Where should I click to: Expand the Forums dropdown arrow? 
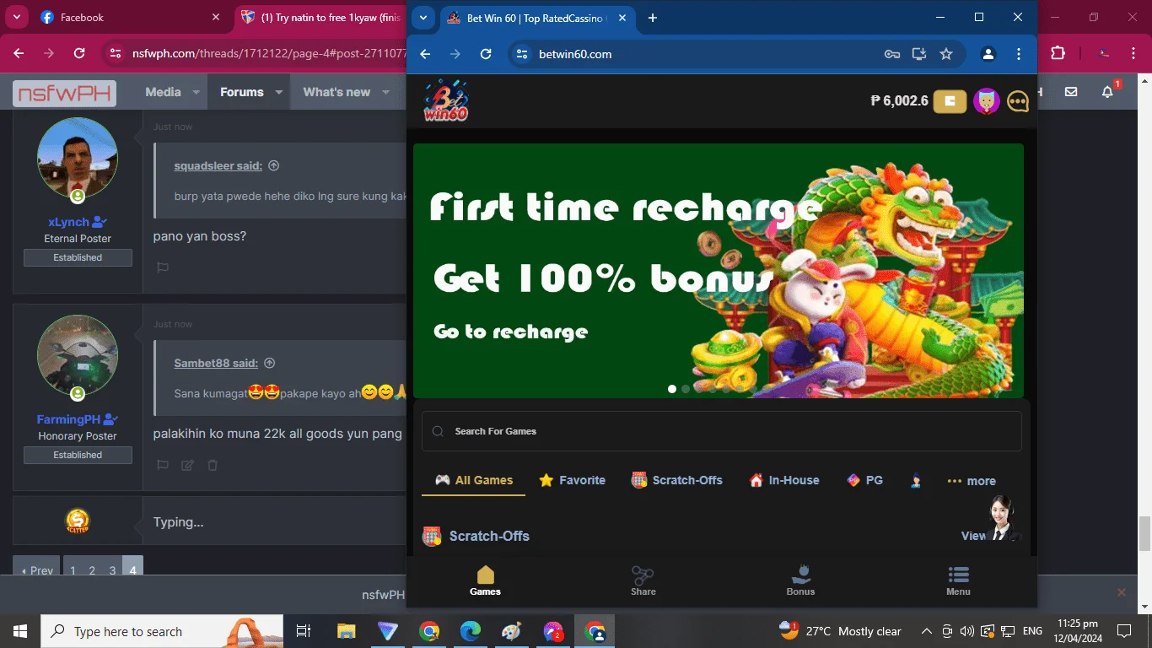pos(279,92)
